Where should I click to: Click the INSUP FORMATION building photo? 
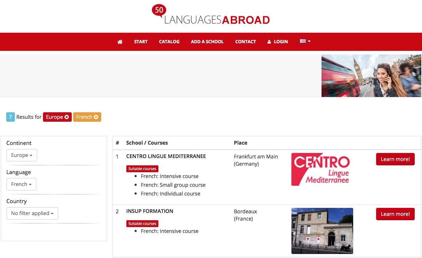tap(322, 231)
